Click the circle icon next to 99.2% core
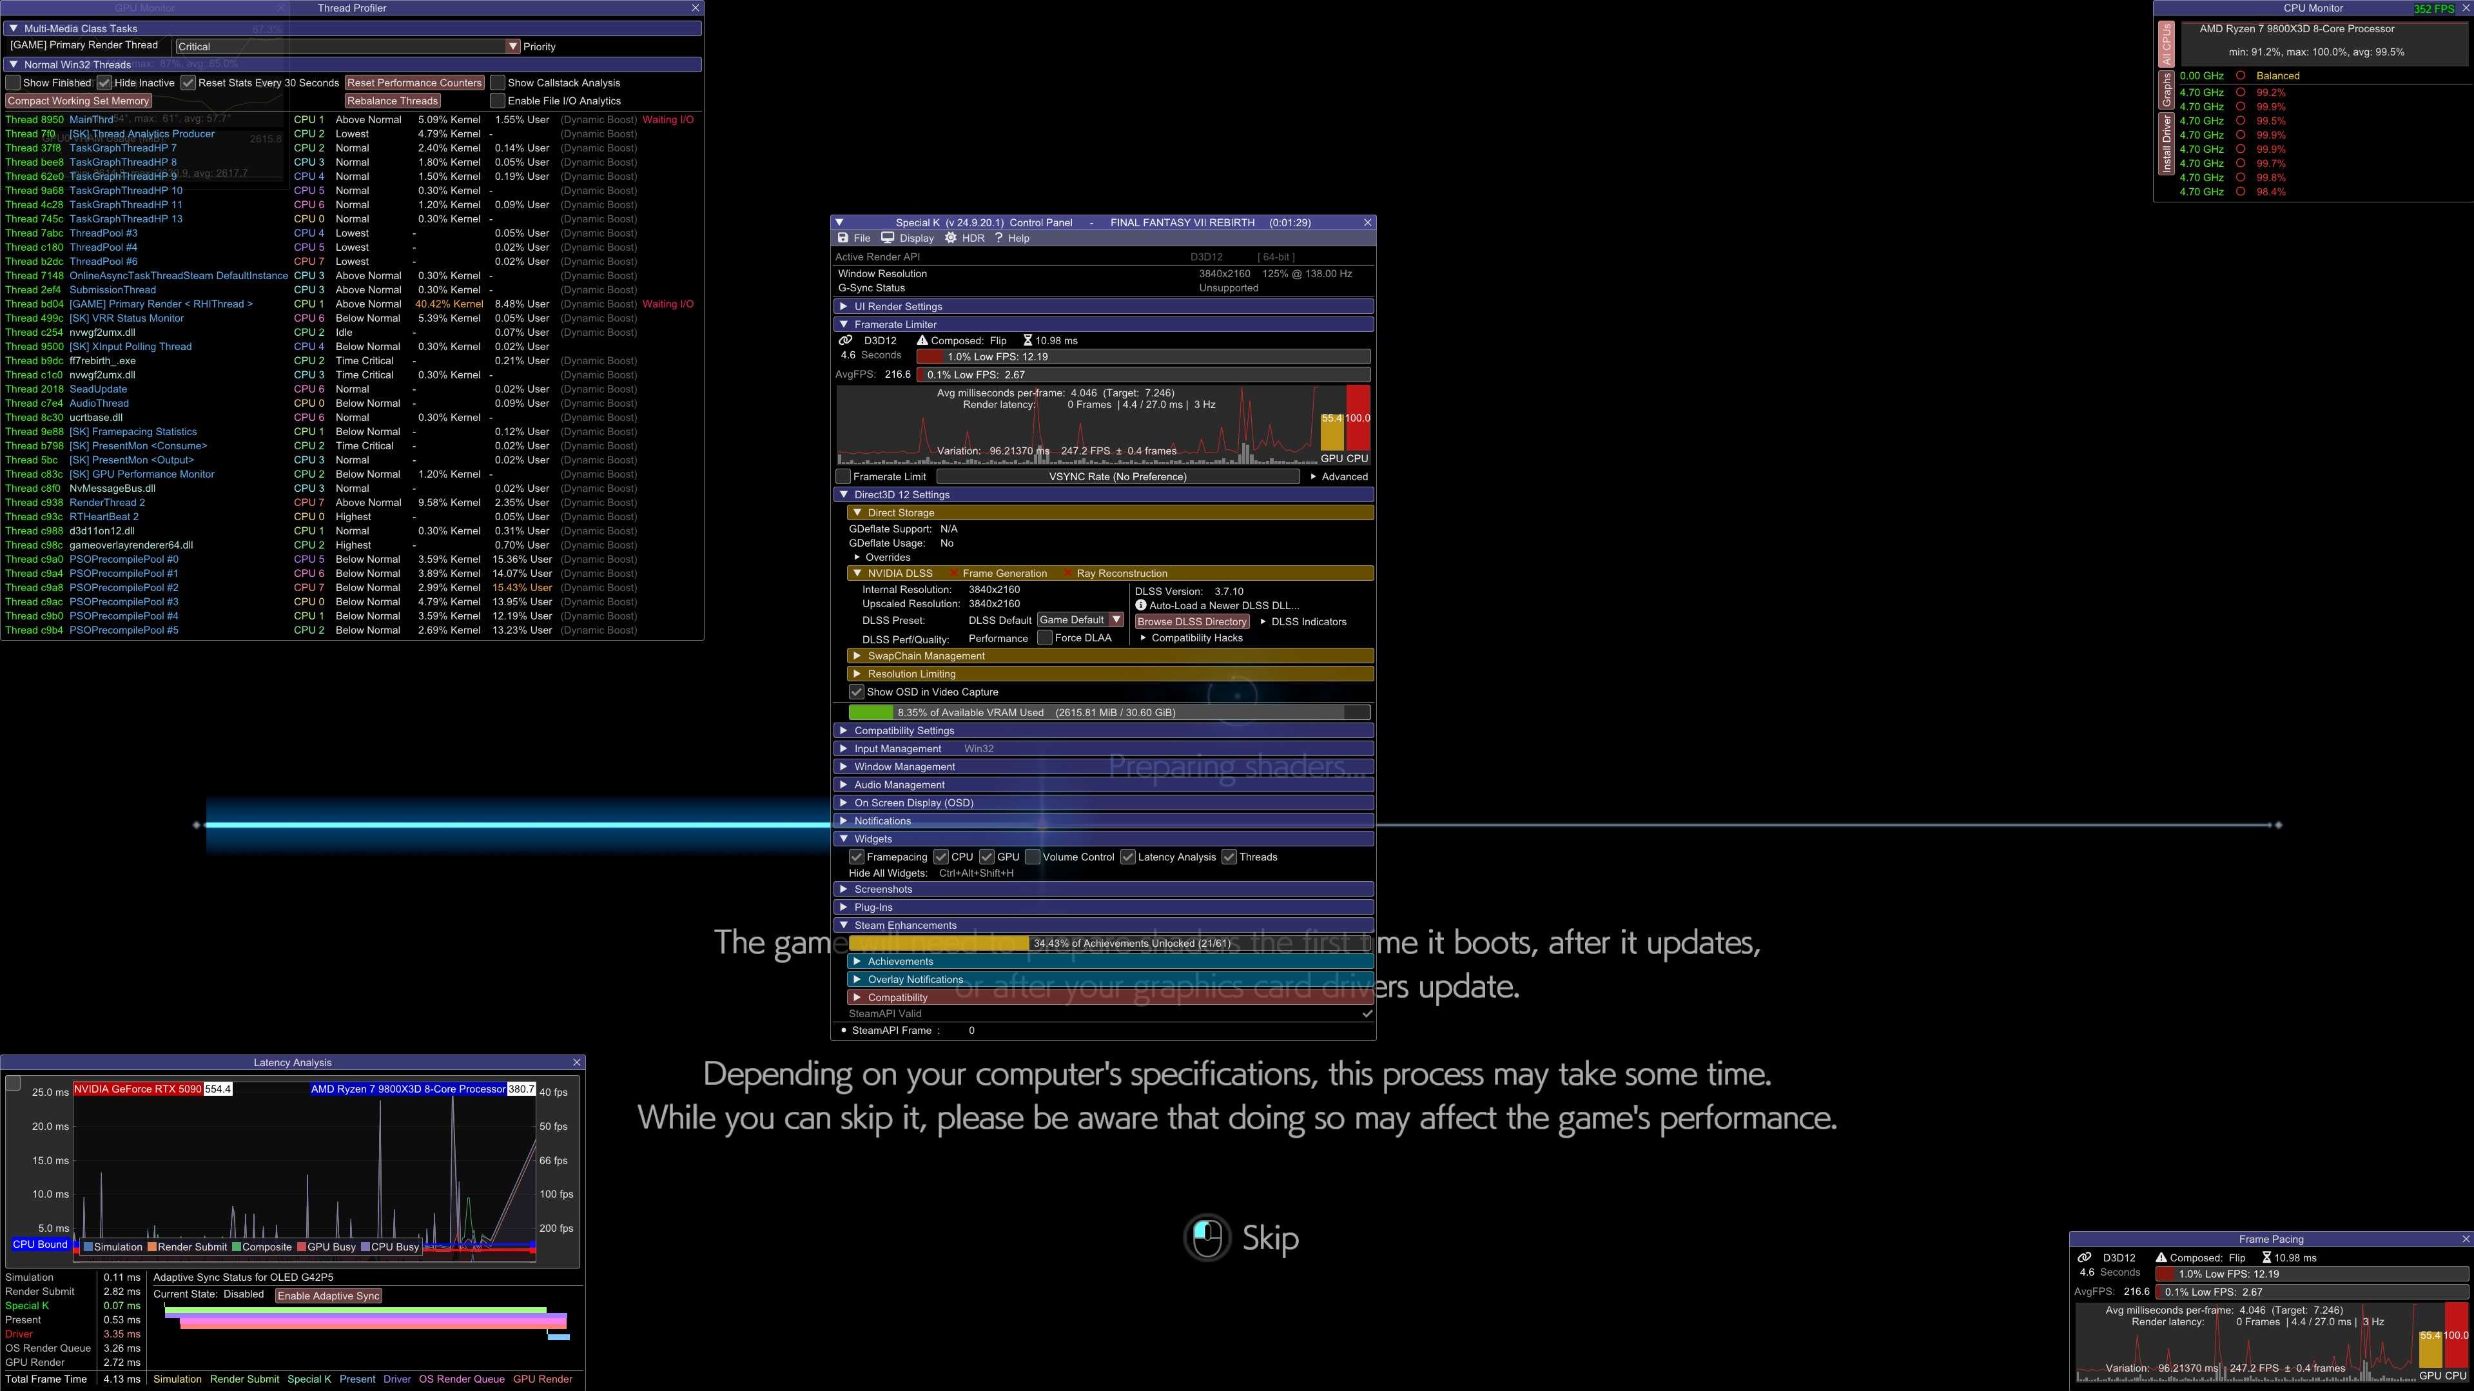This screenshot has width=2474, height=1391. pyautogui.click(x=2241, y=93)
